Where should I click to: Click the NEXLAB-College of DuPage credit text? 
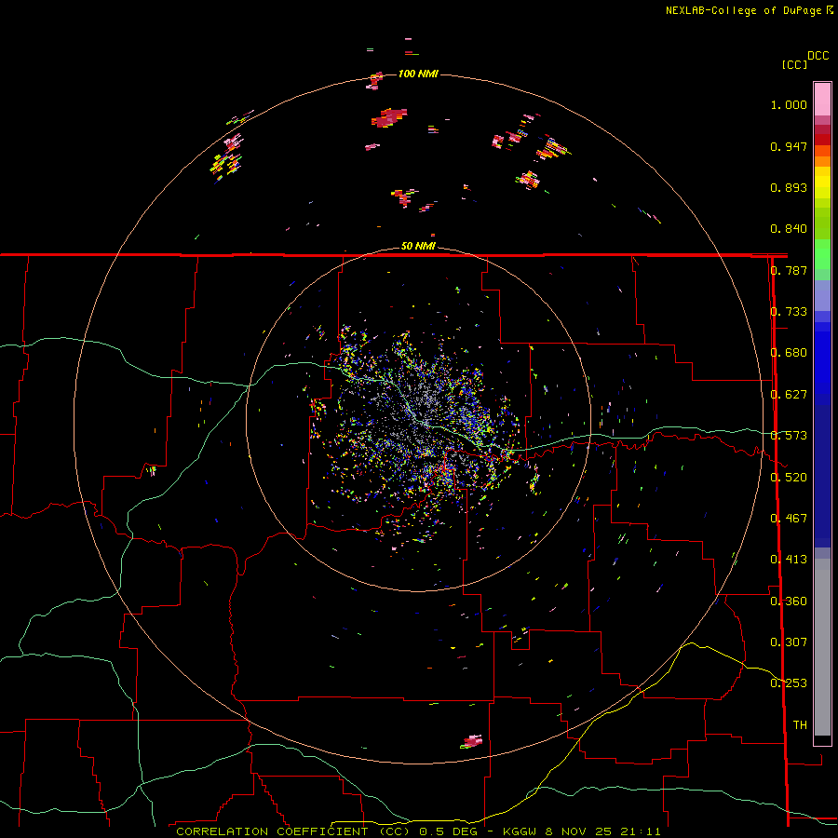click(x=749, y=10)
